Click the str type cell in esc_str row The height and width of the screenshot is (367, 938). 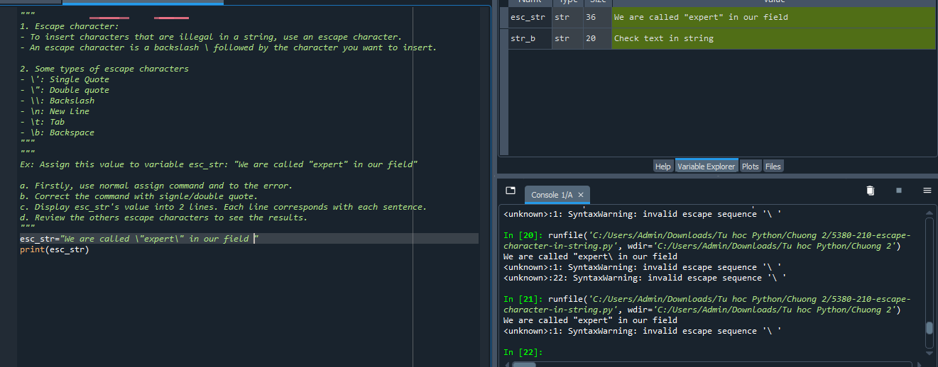click(x=567, y=17)
